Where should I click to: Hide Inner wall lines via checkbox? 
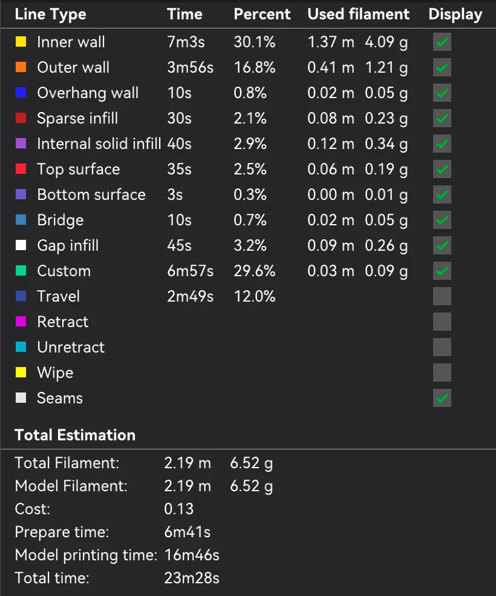[442, 42]
